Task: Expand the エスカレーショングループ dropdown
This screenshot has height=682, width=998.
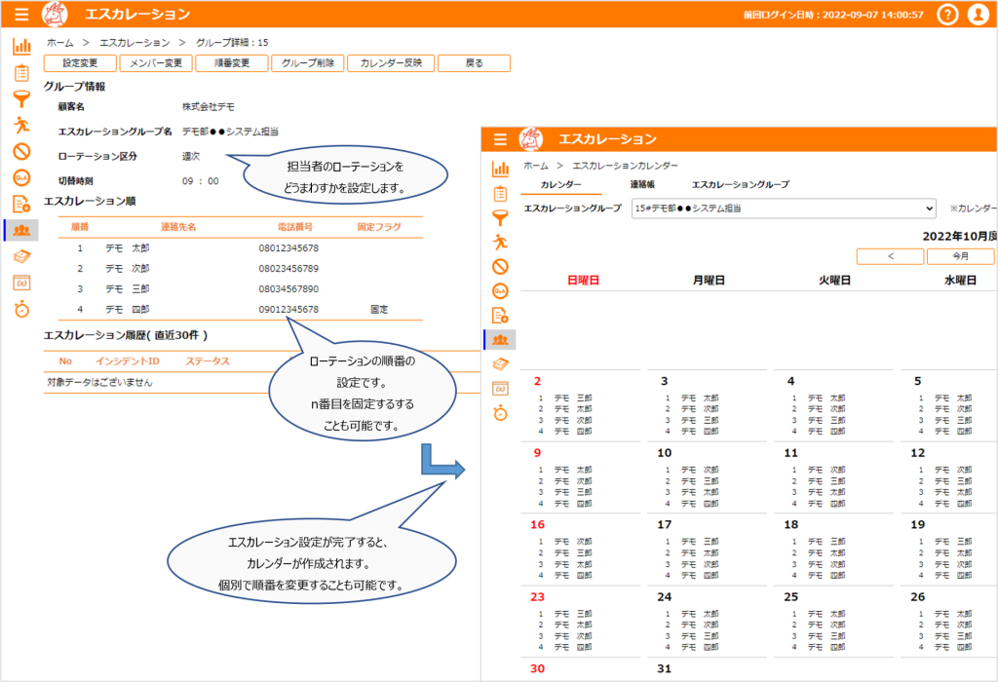Action: (x=784, y=208)
